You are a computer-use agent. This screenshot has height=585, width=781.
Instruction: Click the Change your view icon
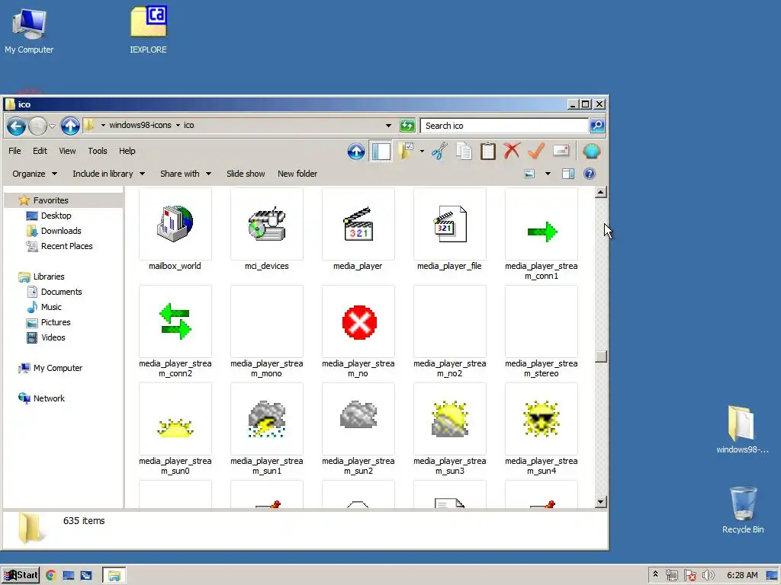[x=529, y=174]
